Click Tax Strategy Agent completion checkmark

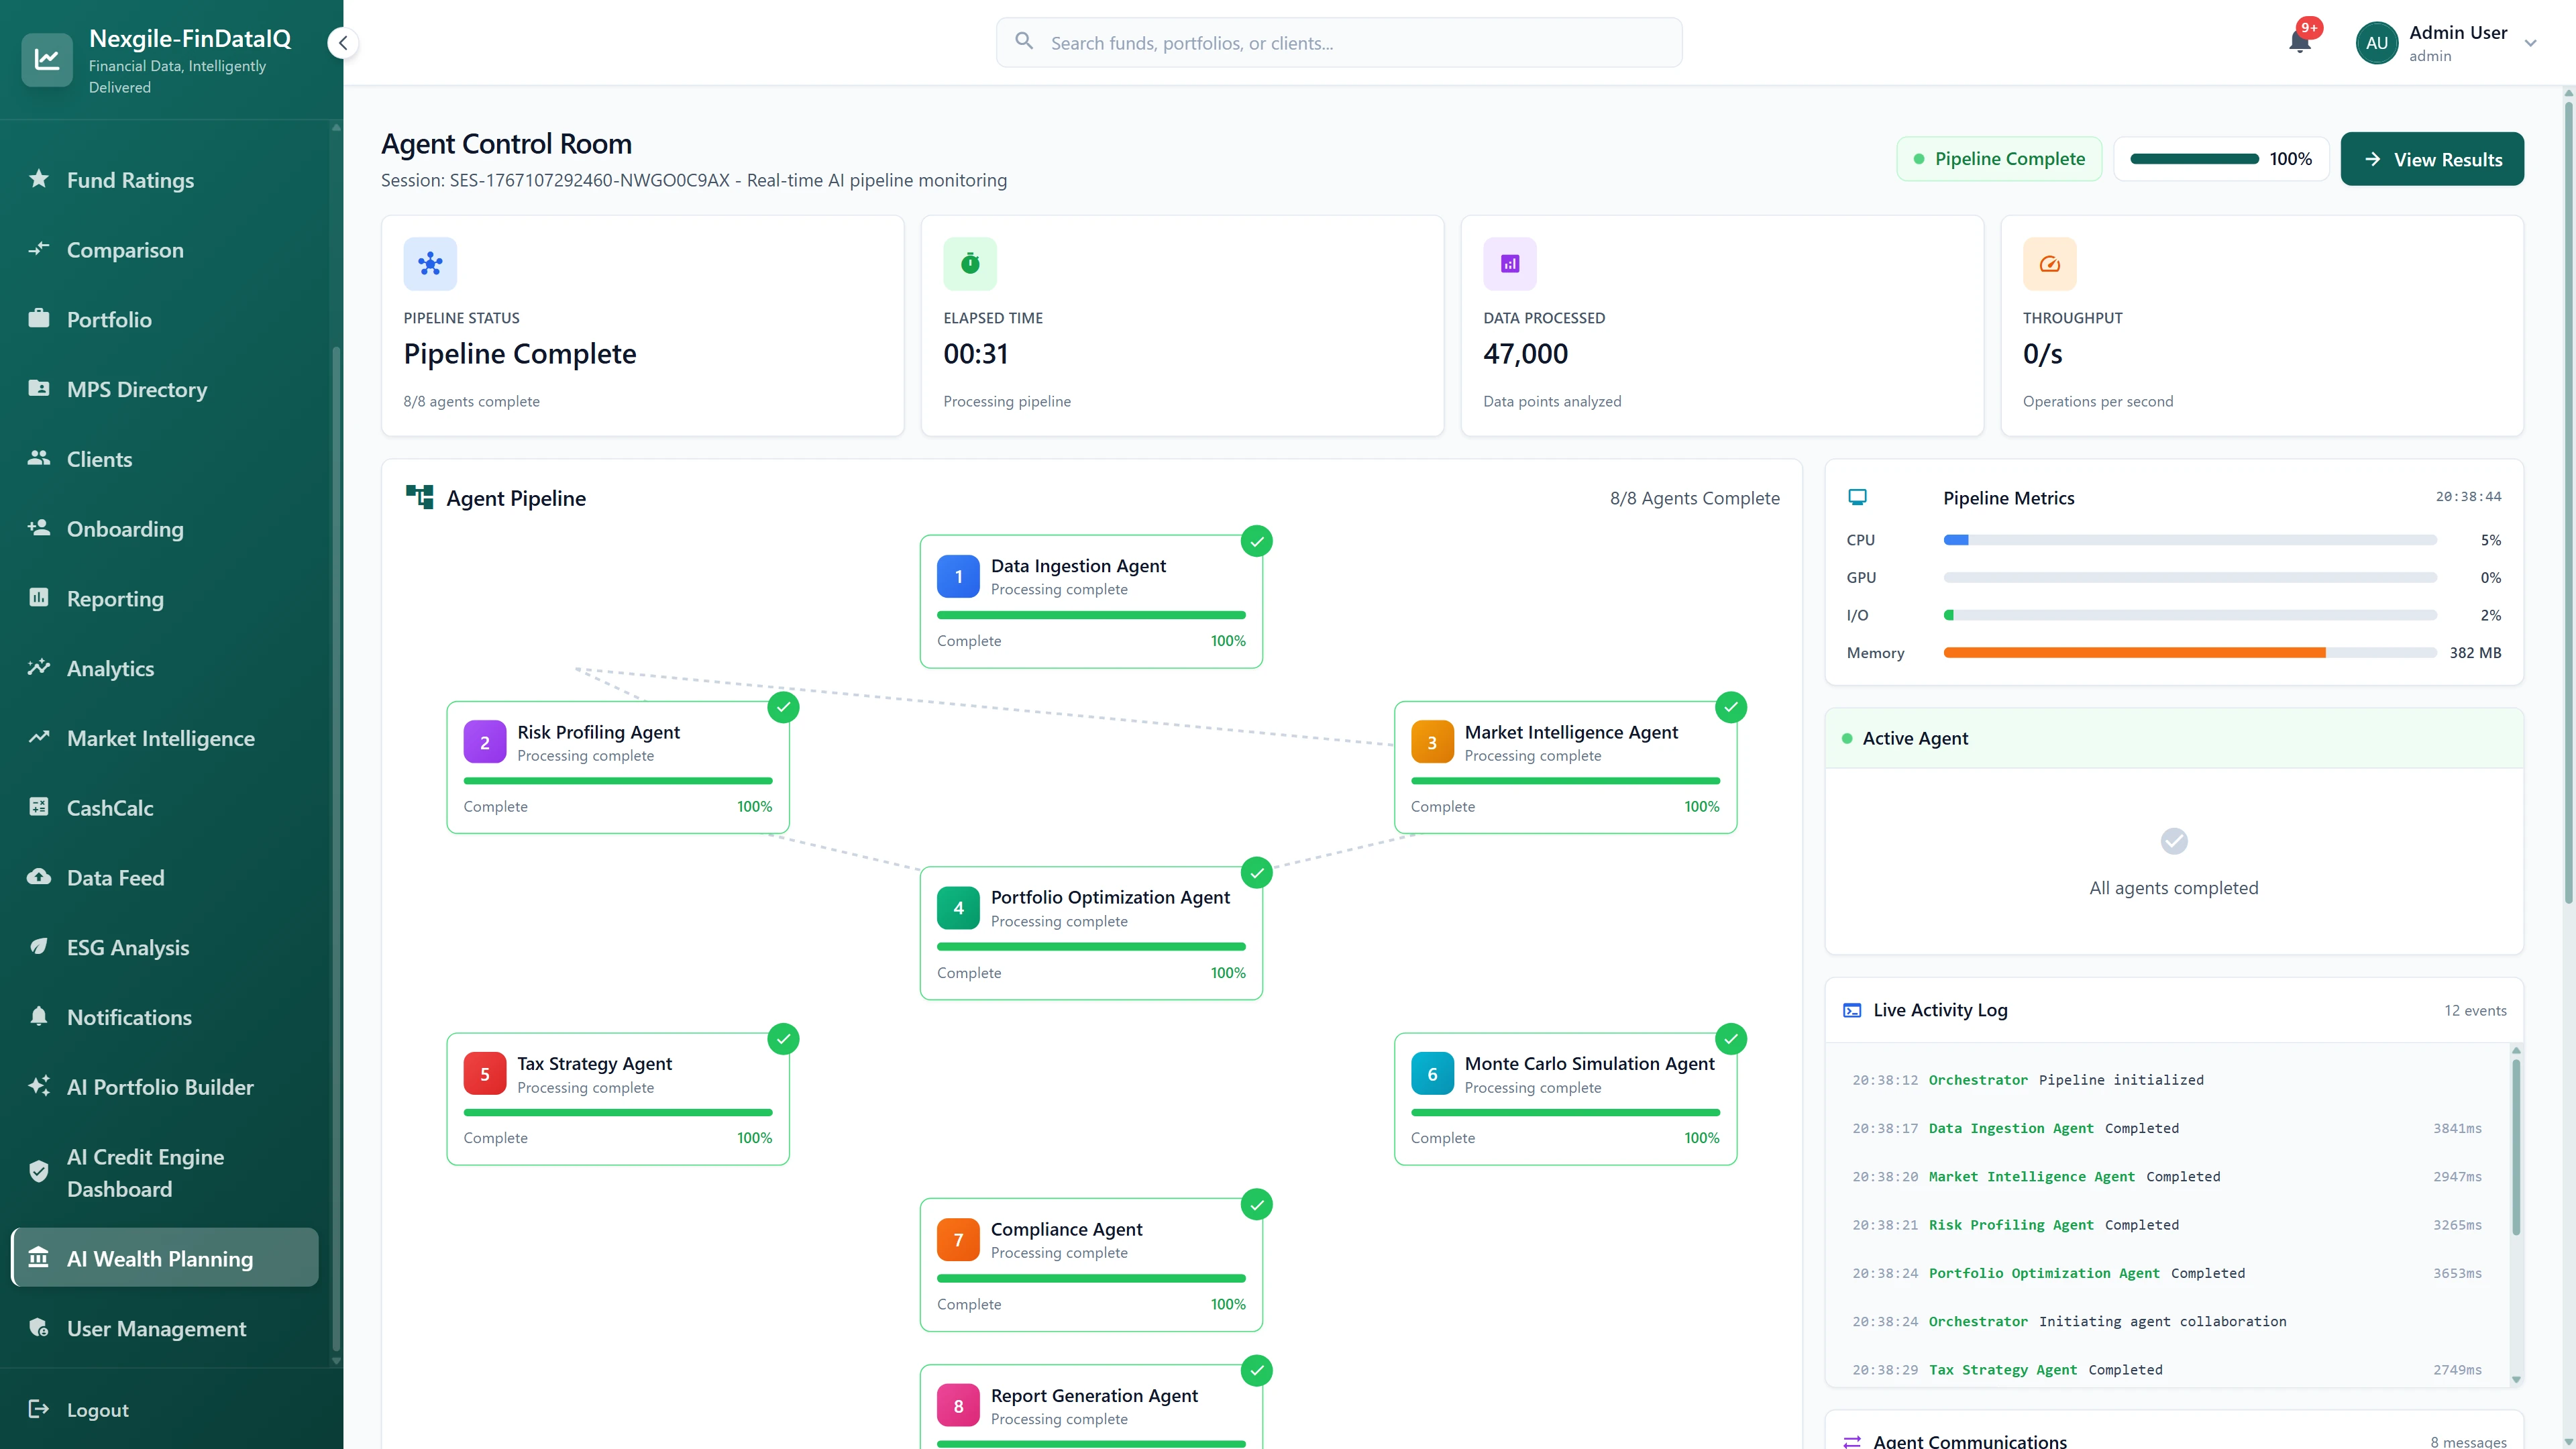tap(783, 1039)
